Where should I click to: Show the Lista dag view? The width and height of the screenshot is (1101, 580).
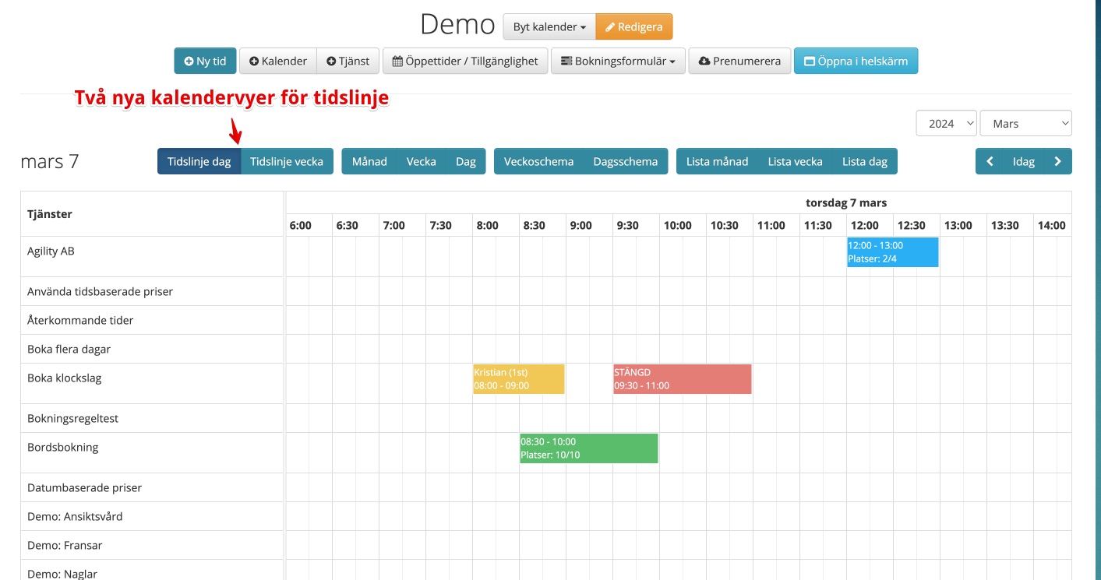pos(864,161)
